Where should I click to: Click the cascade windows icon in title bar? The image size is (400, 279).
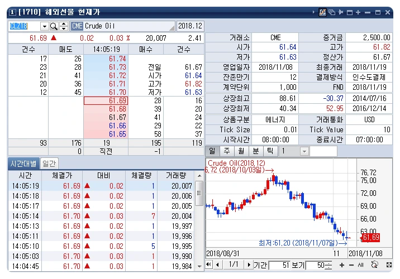(x=332, y=12)
